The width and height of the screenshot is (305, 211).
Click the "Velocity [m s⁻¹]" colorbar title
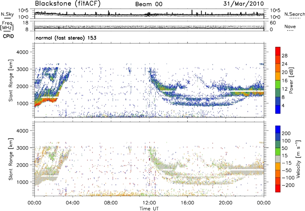[x=298, y=159]
